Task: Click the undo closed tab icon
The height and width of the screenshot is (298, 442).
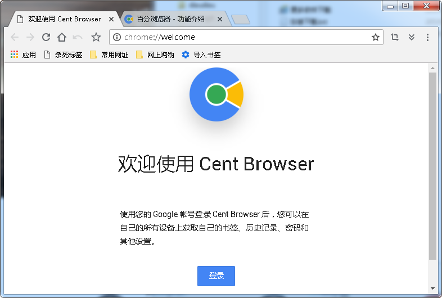Action: click(78, 37)
